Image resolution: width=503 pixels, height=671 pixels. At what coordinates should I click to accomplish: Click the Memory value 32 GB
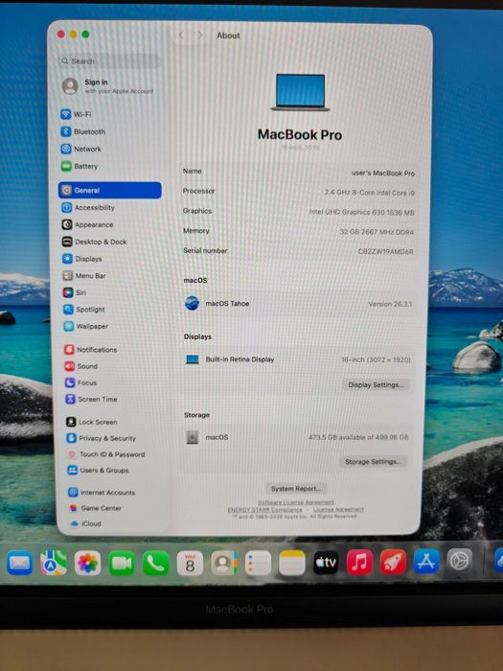[377, 232]
